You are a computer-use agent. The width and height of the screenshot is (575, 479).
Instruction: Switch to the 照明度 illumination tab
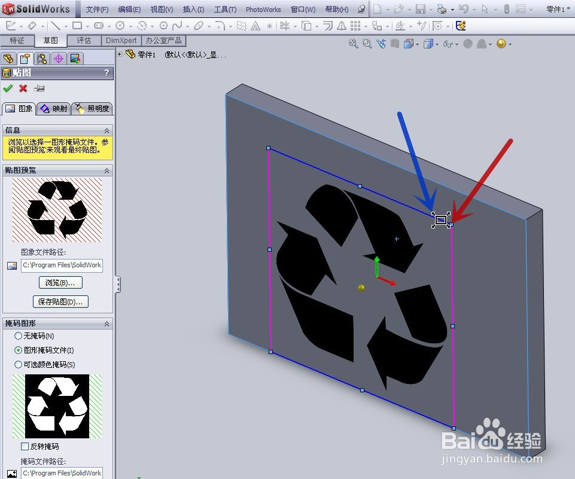[x=92, y=108]
